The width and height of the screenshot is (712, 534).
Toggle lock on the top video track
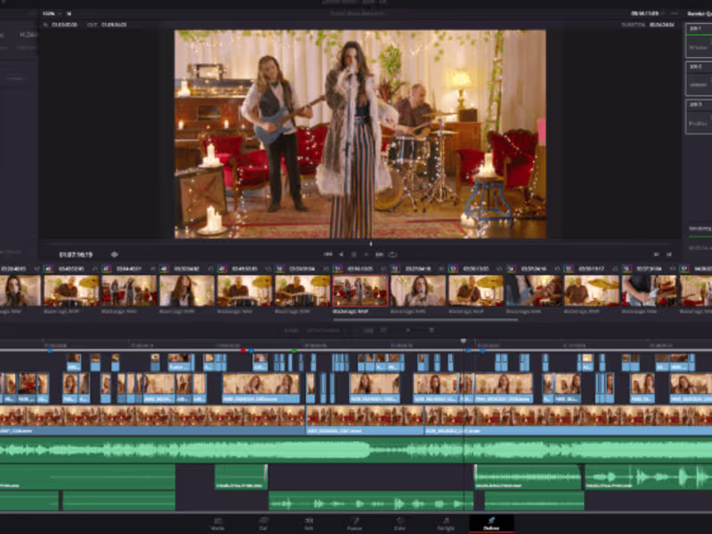click(x=5, y=358)
